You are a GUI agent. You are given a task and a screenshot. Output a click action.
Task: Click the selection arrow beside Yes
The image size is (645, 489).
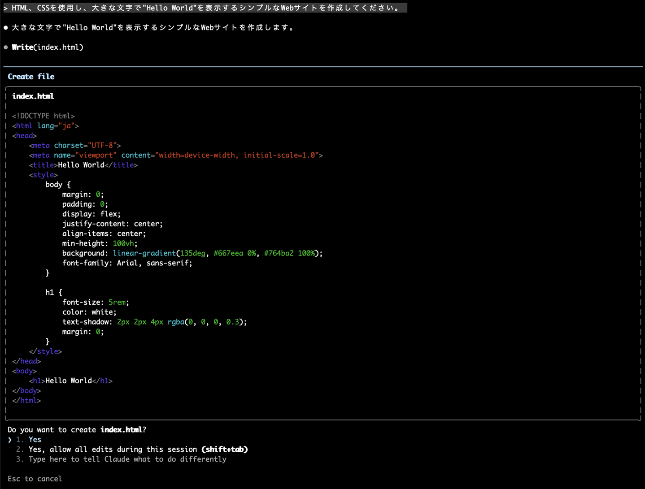10,440
